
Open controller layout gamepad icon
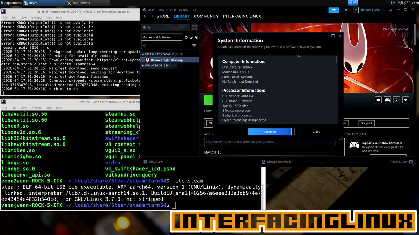(x=387, y=100)
